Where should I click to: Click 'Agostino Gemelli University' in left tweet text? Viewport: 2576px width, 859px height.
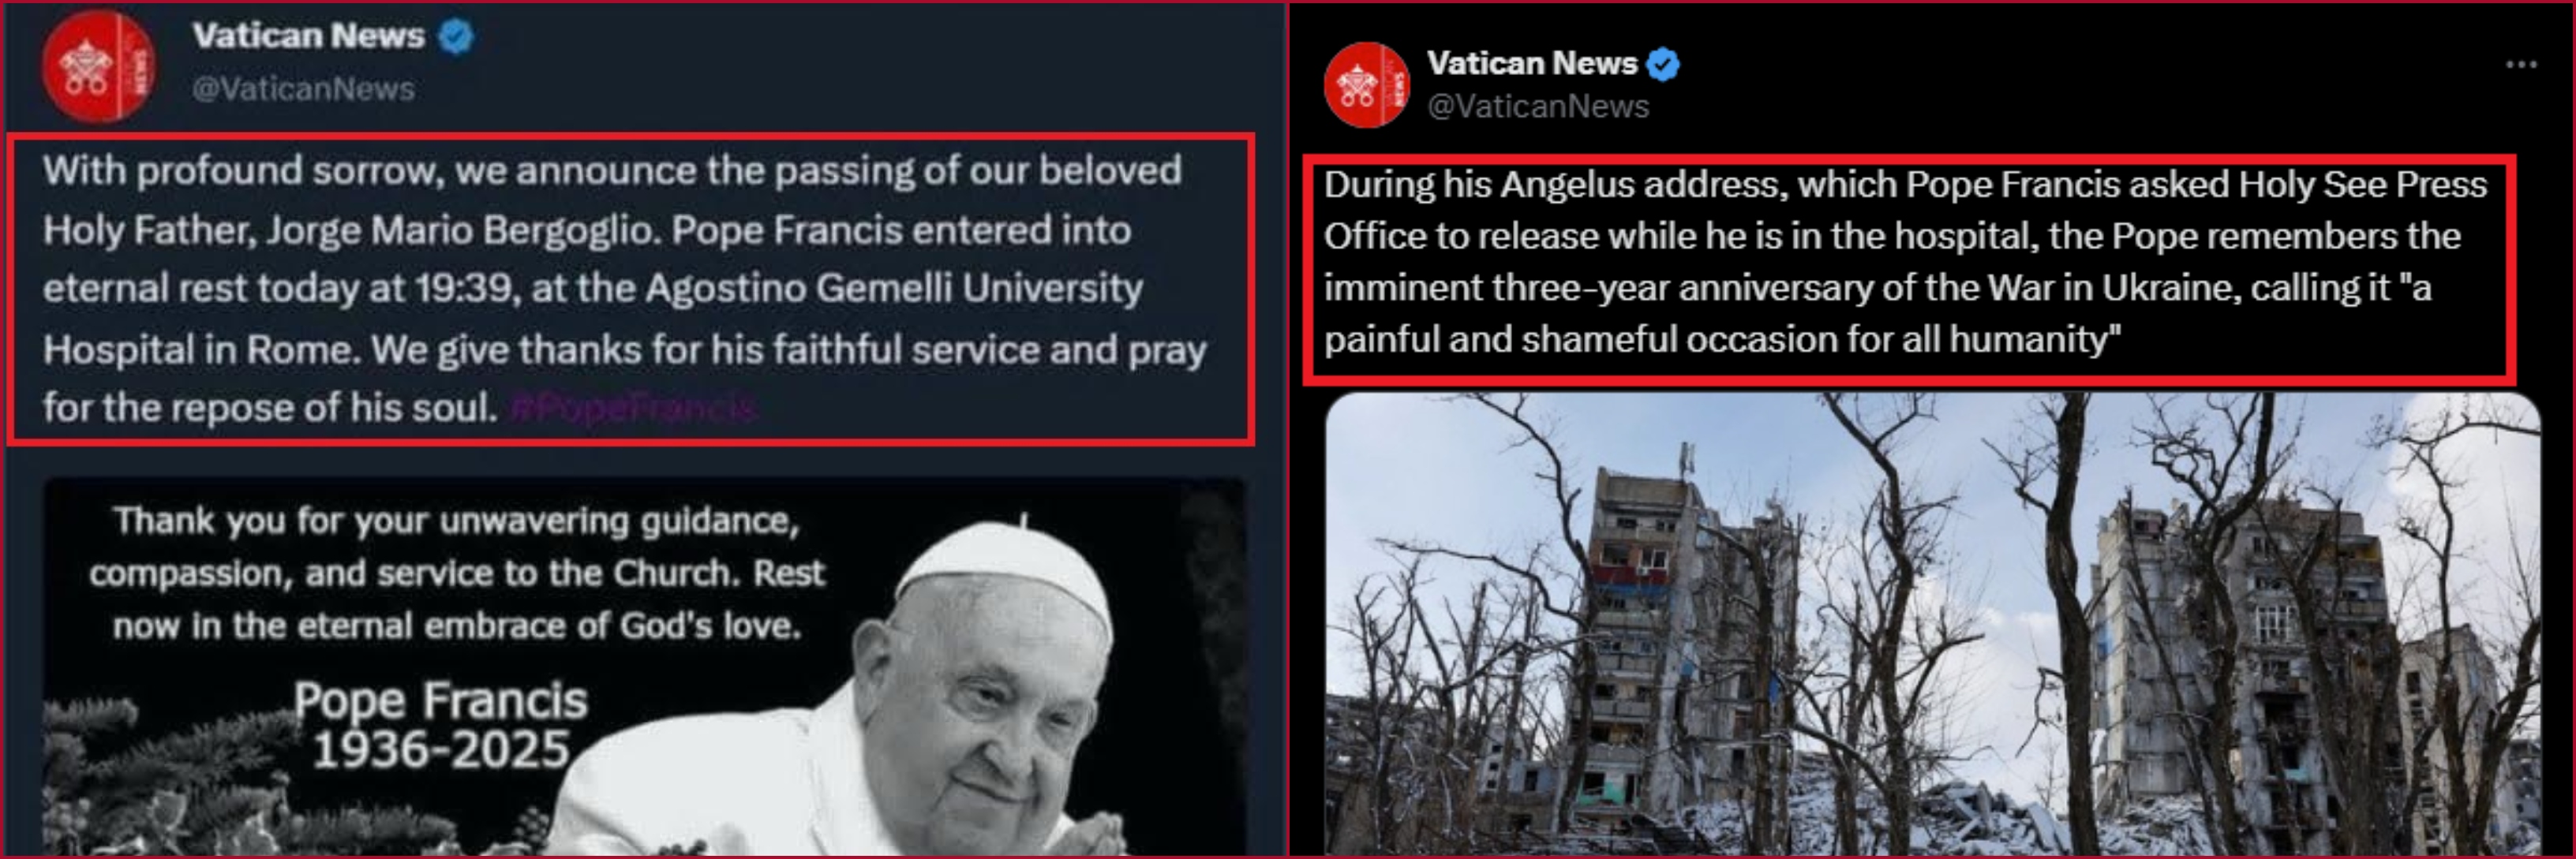(x=894, y=289)
